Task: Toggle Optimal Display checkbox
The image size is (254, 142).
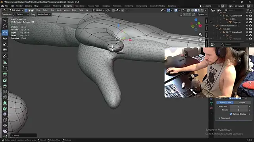Action: coord(231,114)
